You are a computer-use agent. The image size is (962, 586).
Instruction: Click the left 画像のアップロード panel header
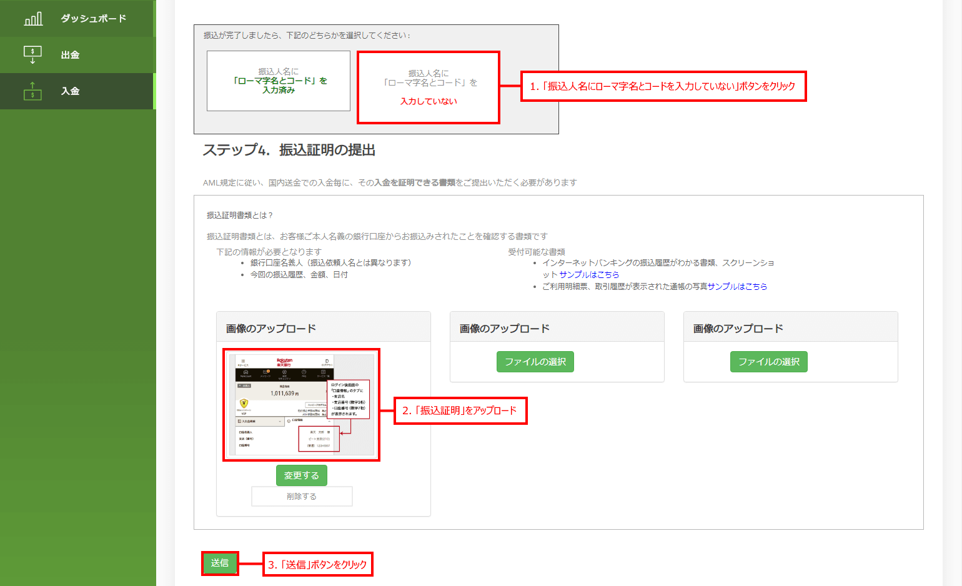[x=323, y=326]
